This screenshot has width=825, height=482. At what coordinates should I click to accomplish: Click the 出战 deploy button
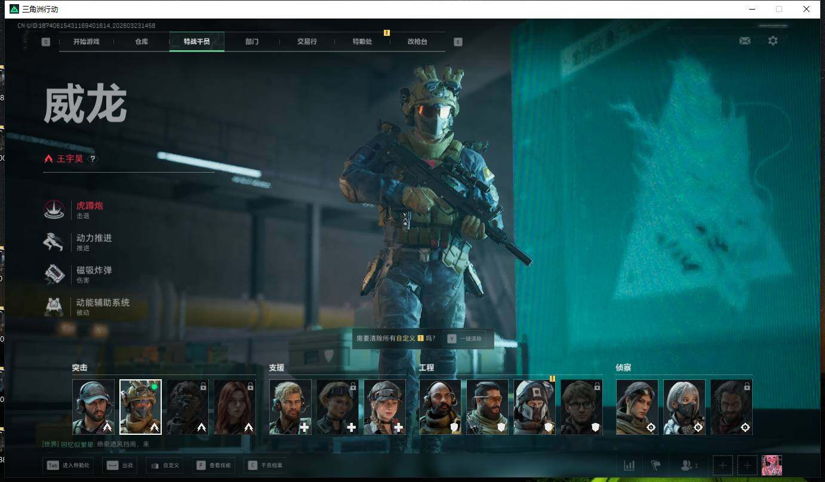[119, 465]
